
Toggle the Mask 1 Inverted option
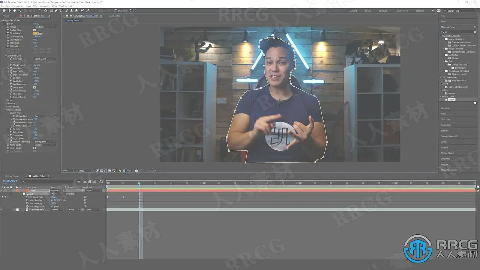coord(70,194)
